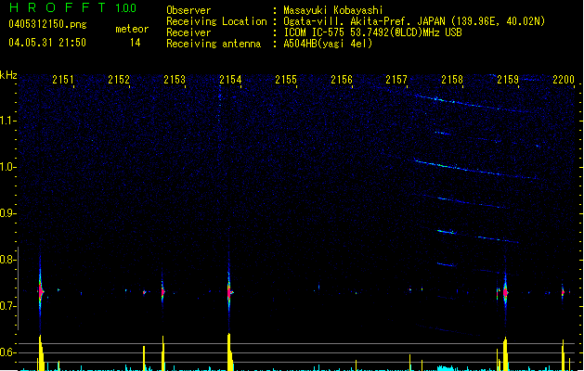584x371 pixels.
Task: Click the 2151 time marker
Action: click(63, 80)
